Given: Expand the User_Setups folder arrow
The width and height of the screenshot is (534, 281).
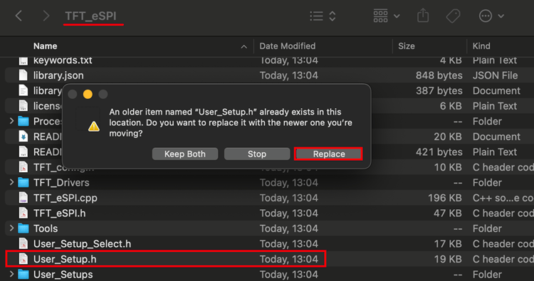Looking at the screenshot, I should [11, 274].
